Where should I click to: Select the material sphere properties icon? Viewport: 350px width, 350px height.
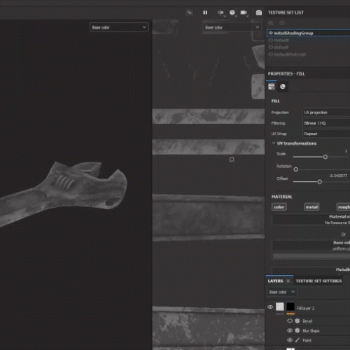pyautogui.click(x=283, y=87)
